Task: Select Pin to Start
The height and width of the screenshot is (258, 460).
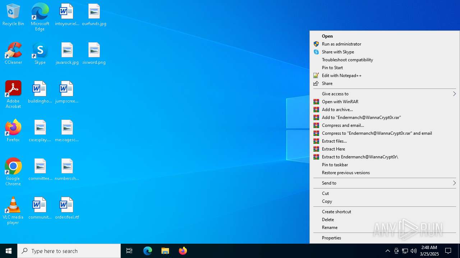Action: pos(385,68)
